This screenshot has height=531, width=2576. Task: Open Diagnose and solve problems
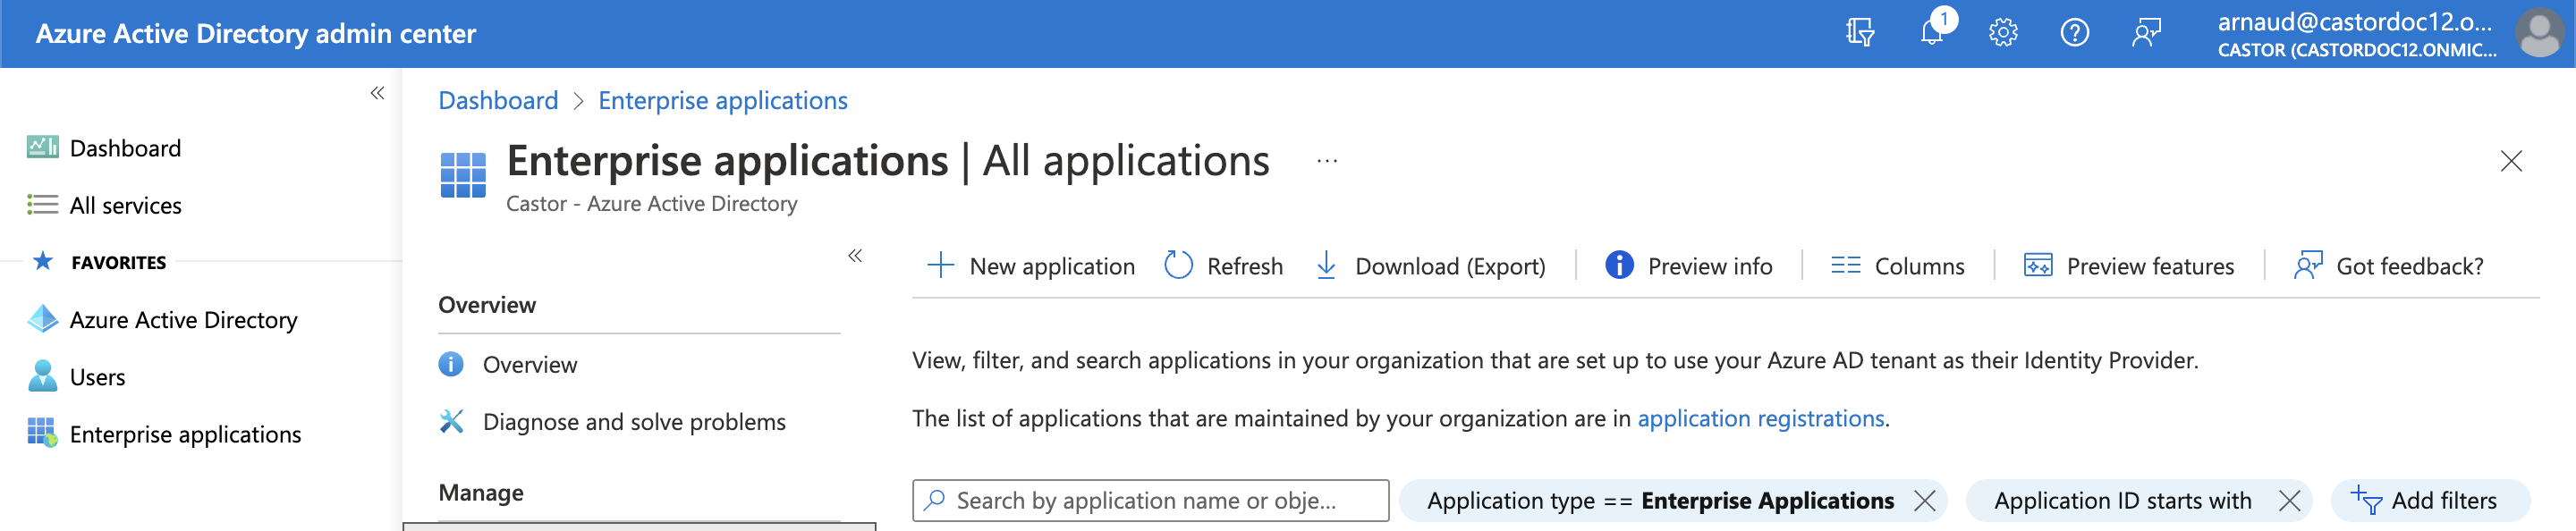[x=633, y=422]
